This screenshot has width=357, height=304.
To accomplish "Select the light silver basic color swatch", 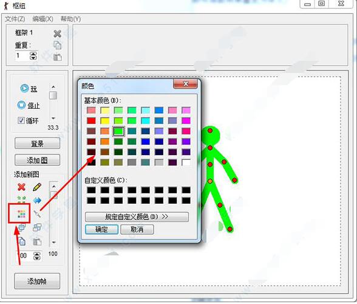I will 159,162.
